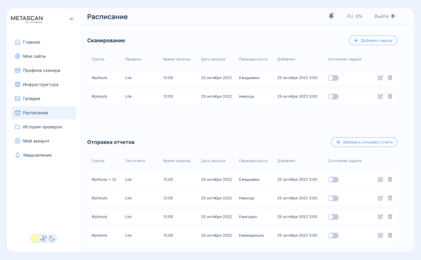
Task: Click the sliders icon for Профили сканера
Action: (17, 70)
